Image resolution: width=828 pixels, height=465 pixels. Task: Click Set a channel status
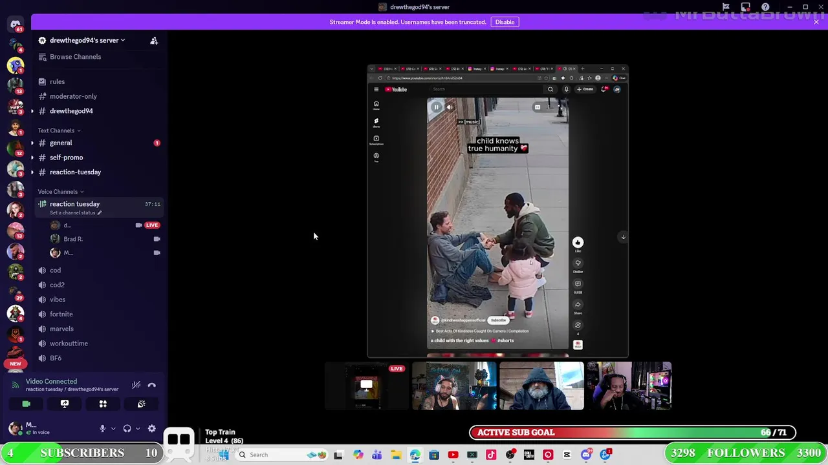point(76,212)
